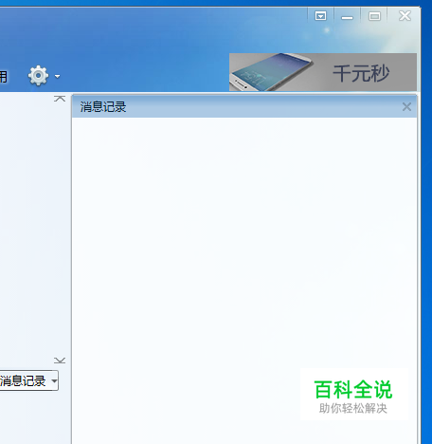432x444 pixels.
Task: Open the window menu dropdown icon in the title bar
Action: click(x=320, y=16)
